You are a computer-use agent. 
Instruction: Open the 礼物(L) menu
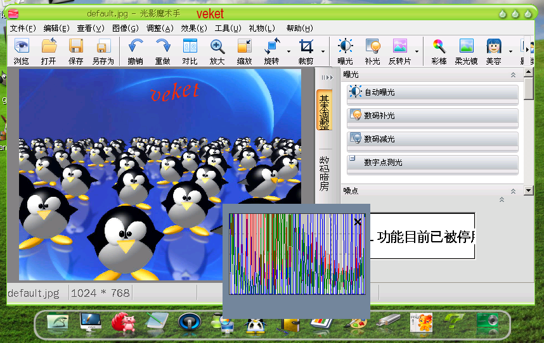point(262,28)
